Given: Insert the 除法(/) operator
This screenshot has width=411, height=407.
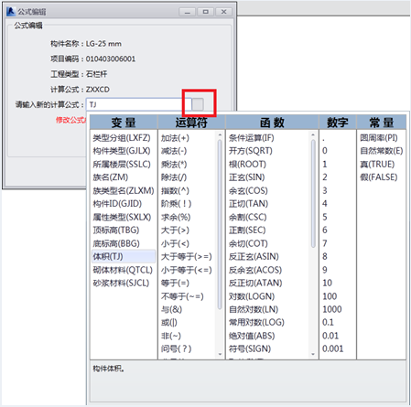Looking at the screenshot, I should (174, 177).
